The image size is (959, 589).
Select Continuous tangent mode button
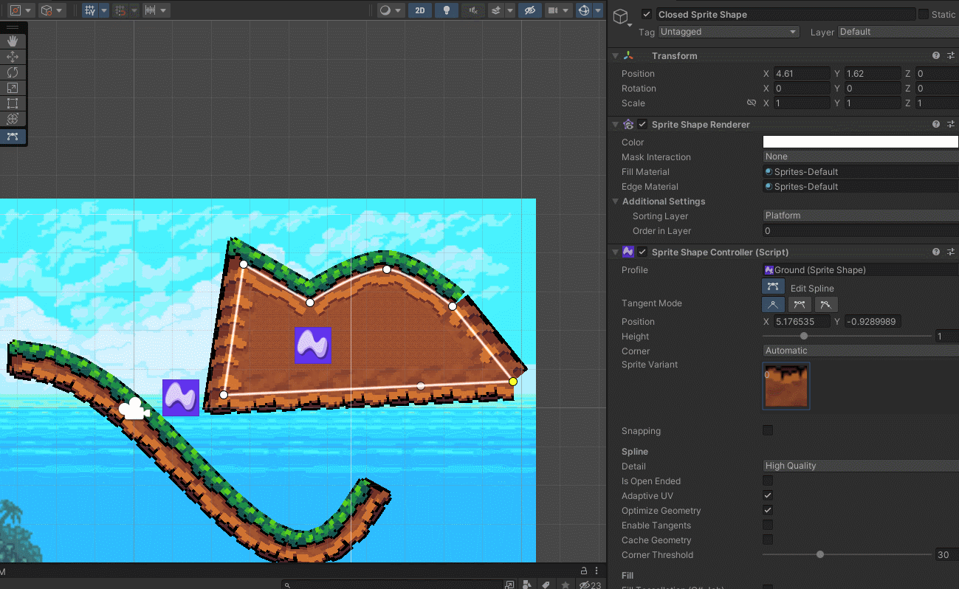pyautogui.click(x=799, y=304)
